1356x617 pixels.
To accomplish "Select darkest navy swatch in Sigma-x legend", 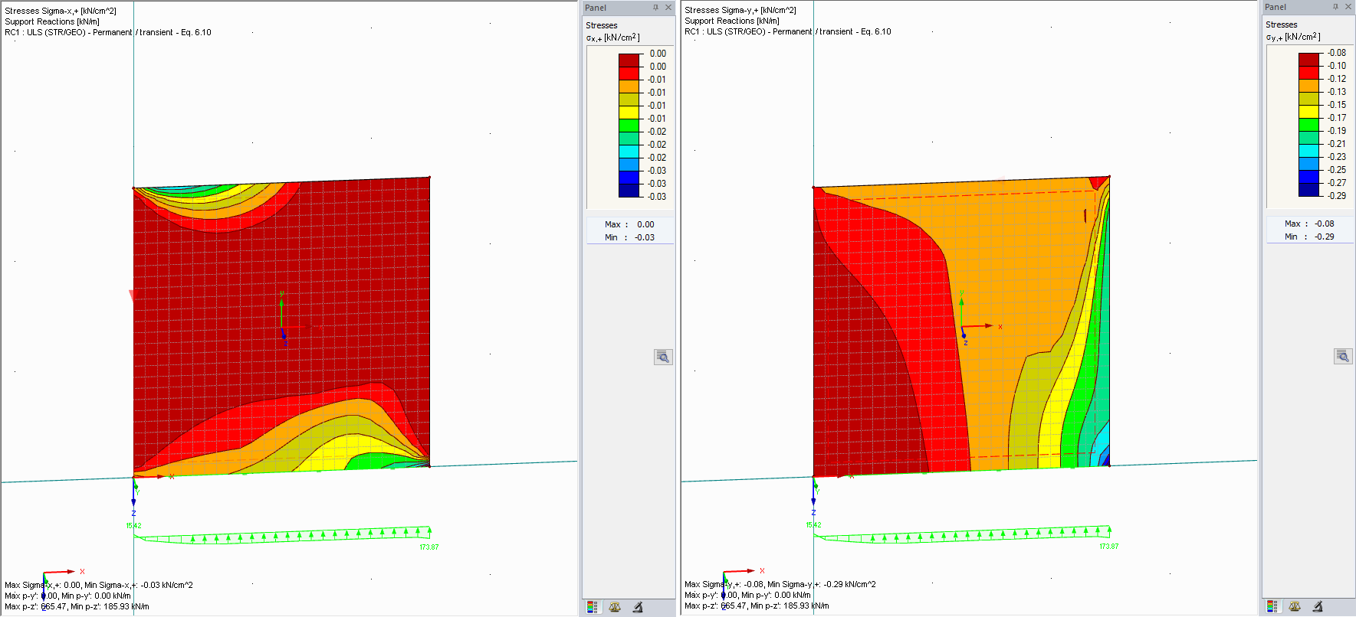I will pyautogui.click(x=629, y=191).
